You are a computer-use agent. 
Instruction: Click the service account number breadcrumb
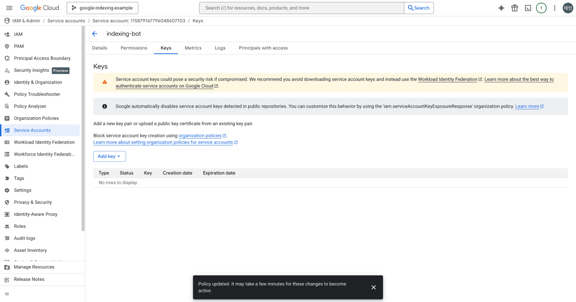click(139, 21)
